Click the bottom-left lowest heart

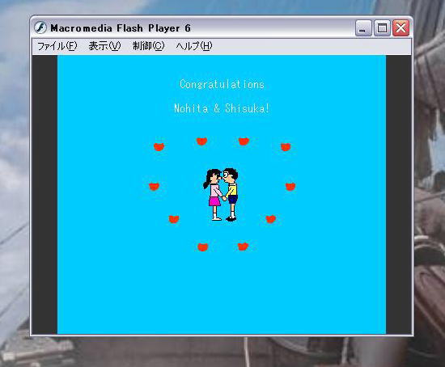click(202, 247)
